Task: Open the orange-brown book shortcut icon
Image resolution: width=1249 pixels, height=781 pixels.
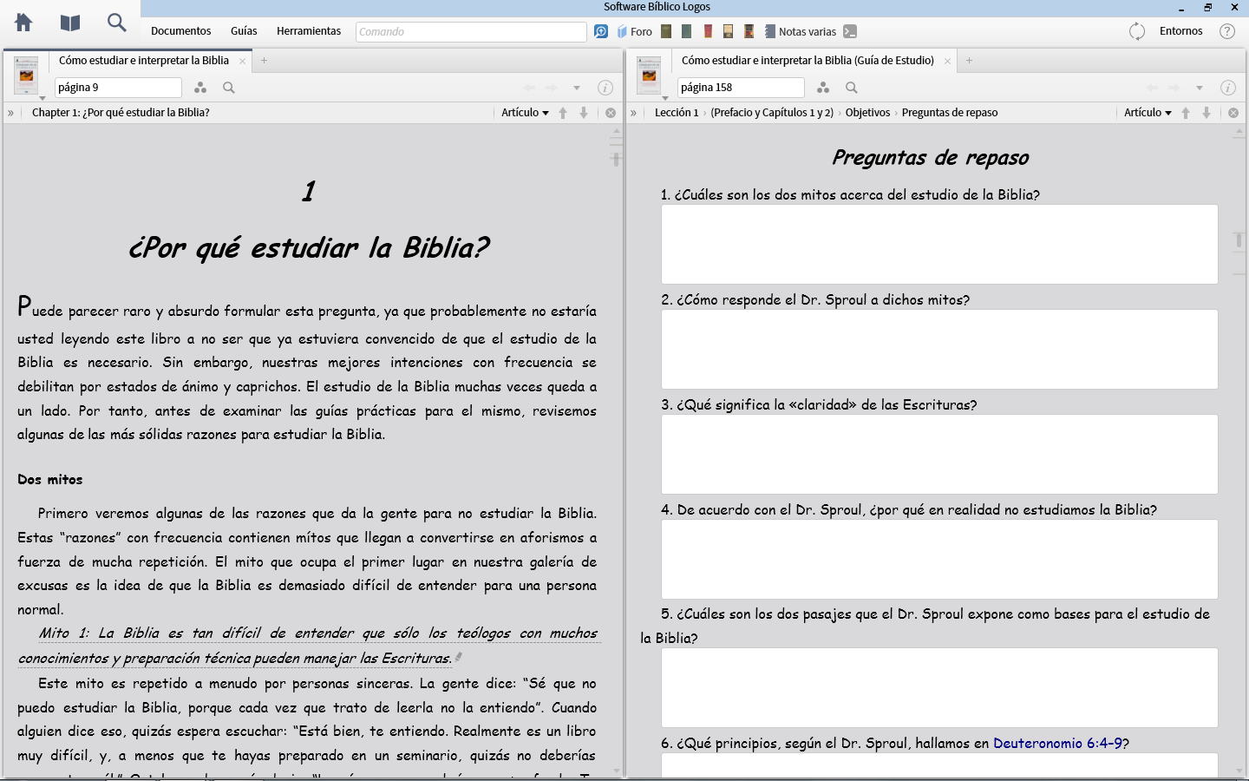Action: pos(749,31)
